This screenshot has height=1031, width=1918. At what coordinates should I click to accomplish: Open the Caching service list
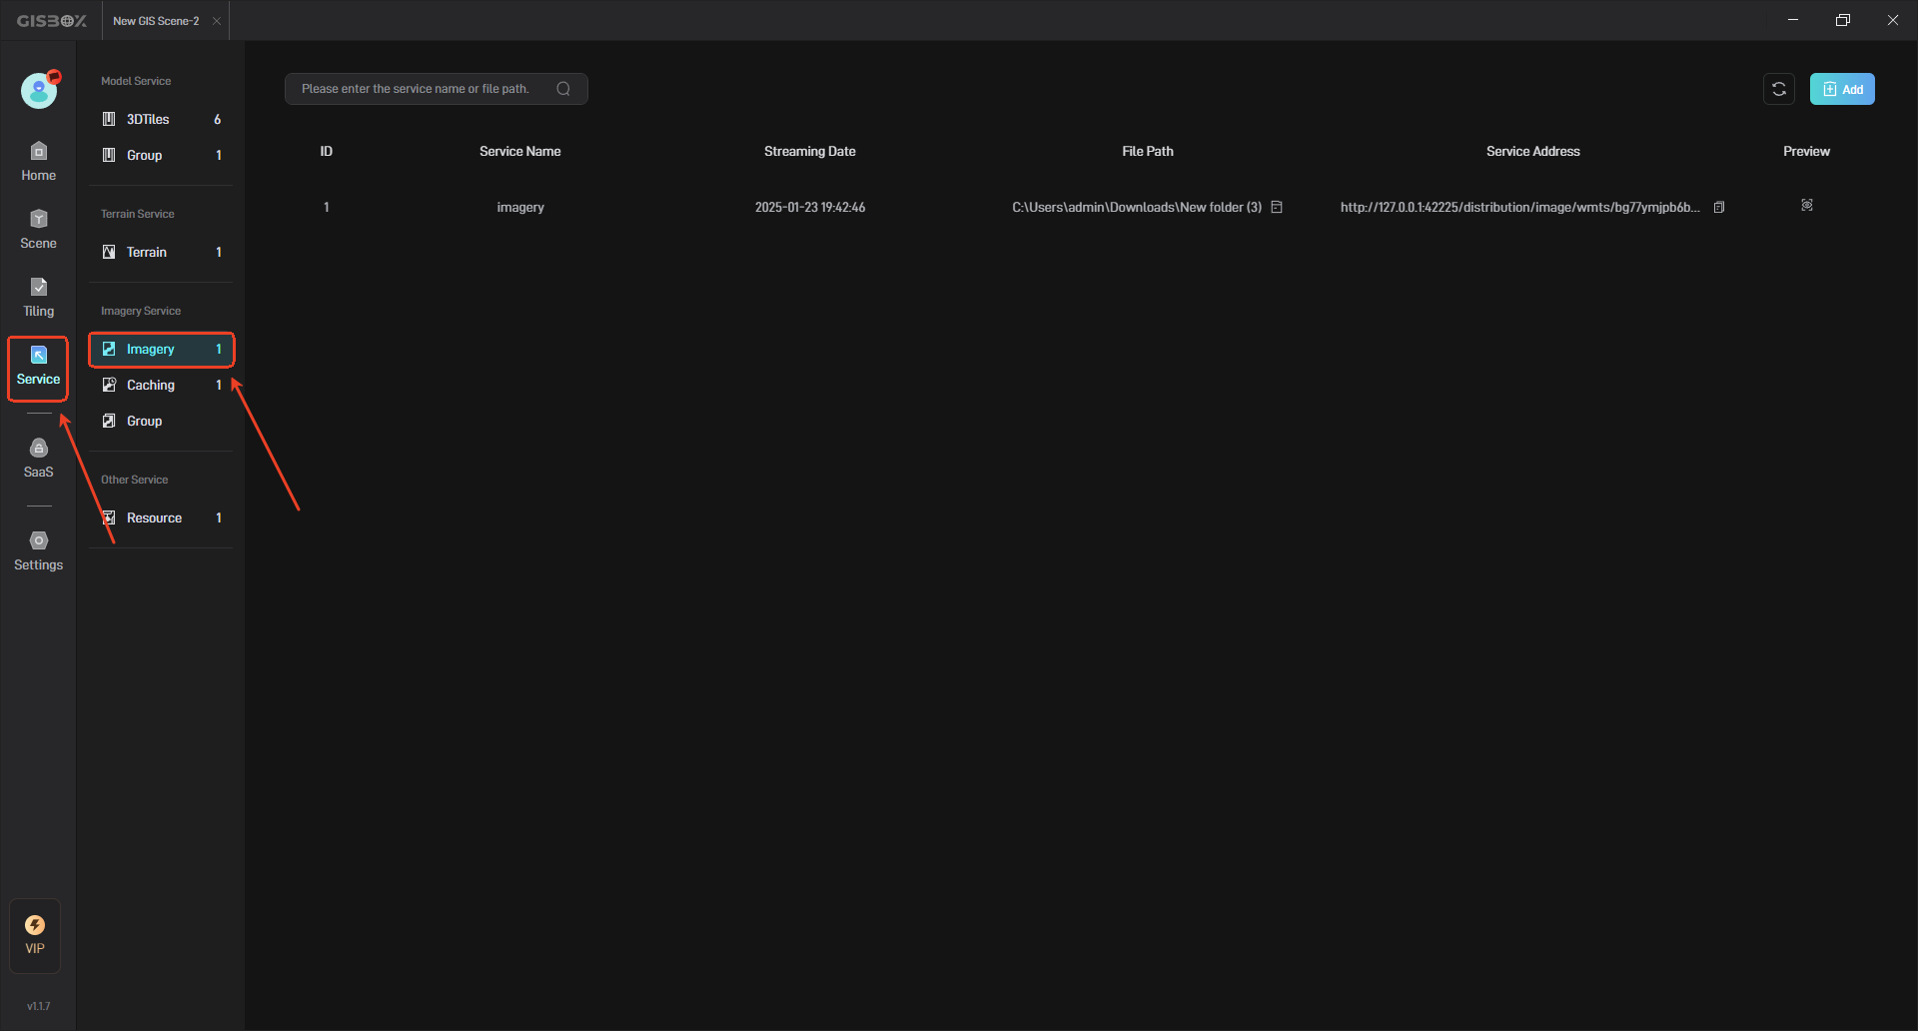pyautogui.click(x=161, y=385)
